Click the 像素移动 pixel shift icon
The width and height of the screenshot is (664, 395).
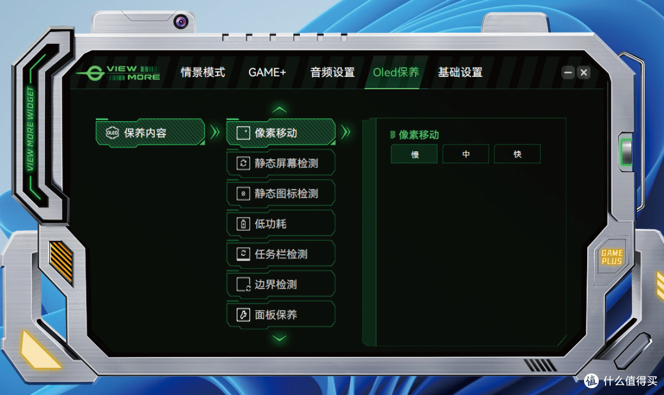tap(243, 133)
